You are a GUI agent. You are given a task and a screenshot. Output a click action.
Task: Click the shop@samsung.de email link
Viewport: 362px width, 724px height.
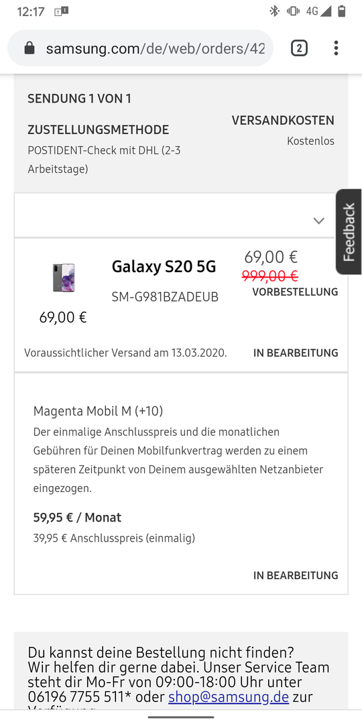229,697
